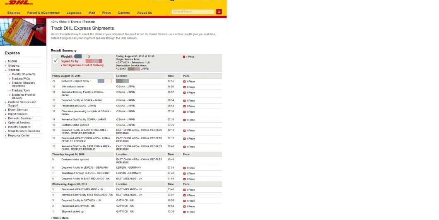Click Get Signature Proof of Delivery
The image size is (439, 220).
(83, 65)
